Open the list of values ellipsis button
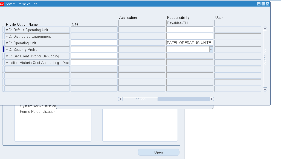This screenshot has width=281, height=159. pyautogui.click(x=211, y=49)
